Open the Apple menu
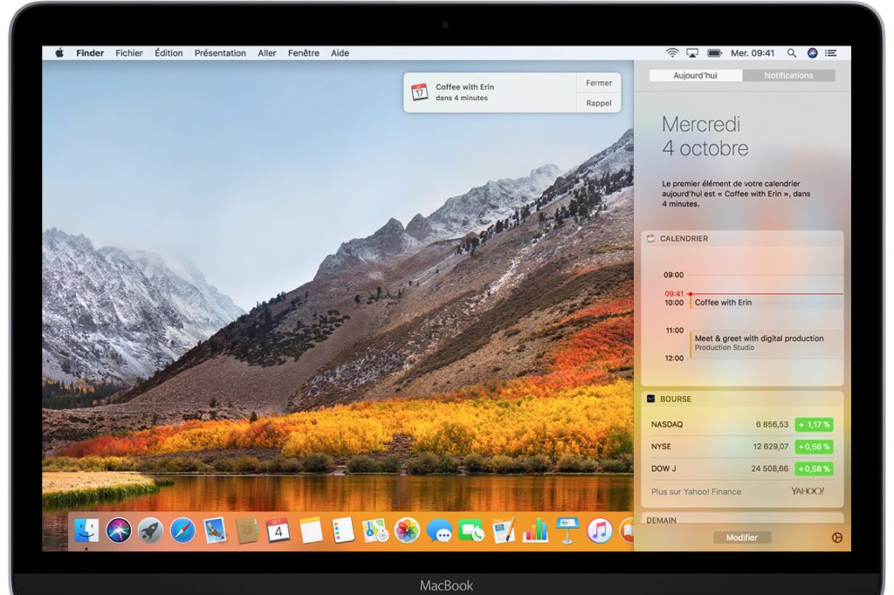Image resolution: width=894 pixels, height=595 pixels. click(x=59, y=53)
